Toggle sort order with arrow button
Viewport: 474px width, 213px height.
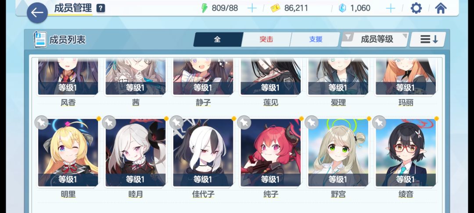point(428,39)
